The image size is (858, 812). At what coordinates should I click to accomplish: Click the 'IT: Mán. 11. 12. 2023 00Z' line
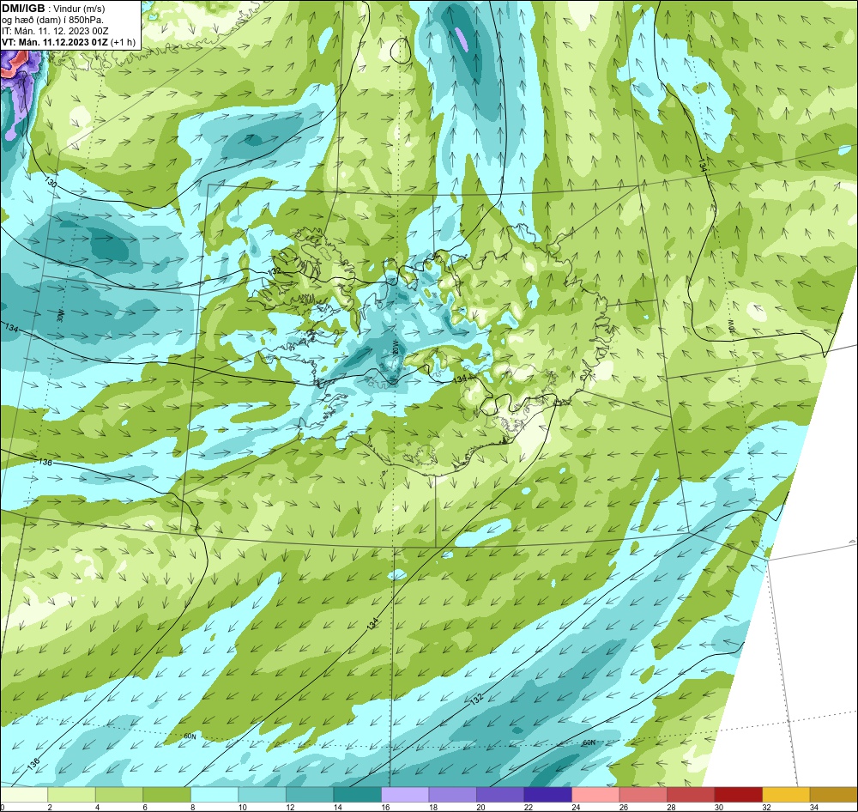[x=55, y=31]
